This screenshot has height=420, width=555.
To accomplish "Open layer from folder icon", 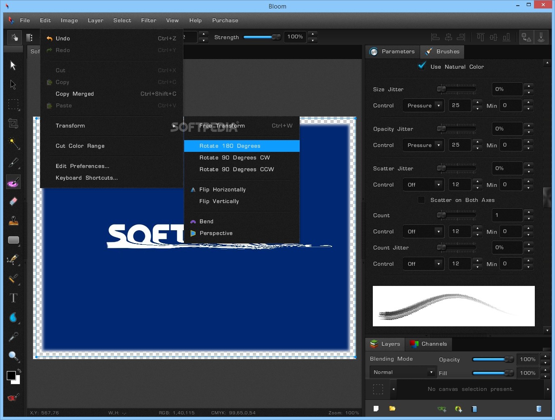I will tap(392, 409).
